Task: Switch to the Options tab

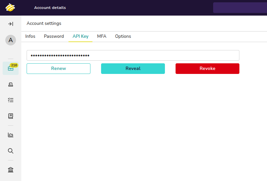Action: pyautogui.click(x=123, y=36)
